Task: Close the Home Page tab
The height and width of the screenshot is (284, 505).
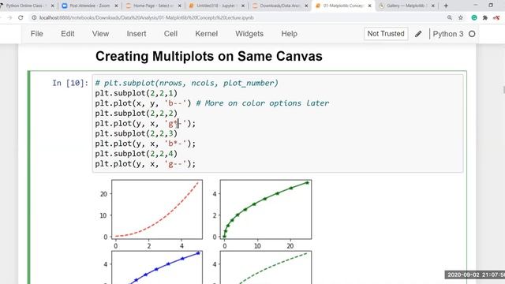Action: click(x=180, y=6)
